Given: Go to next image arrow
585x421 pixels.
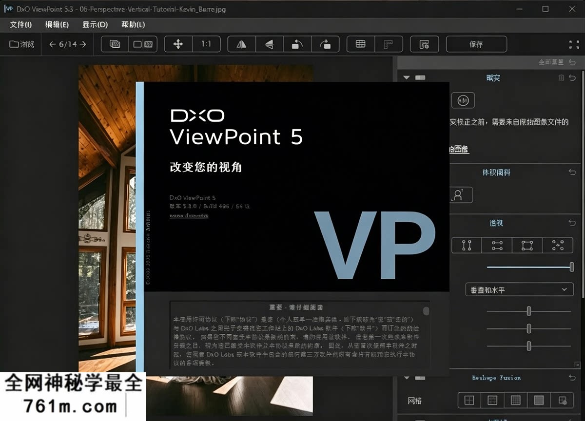Looking at the screenshot, I should pyautogui.click(x=83, y=44).
